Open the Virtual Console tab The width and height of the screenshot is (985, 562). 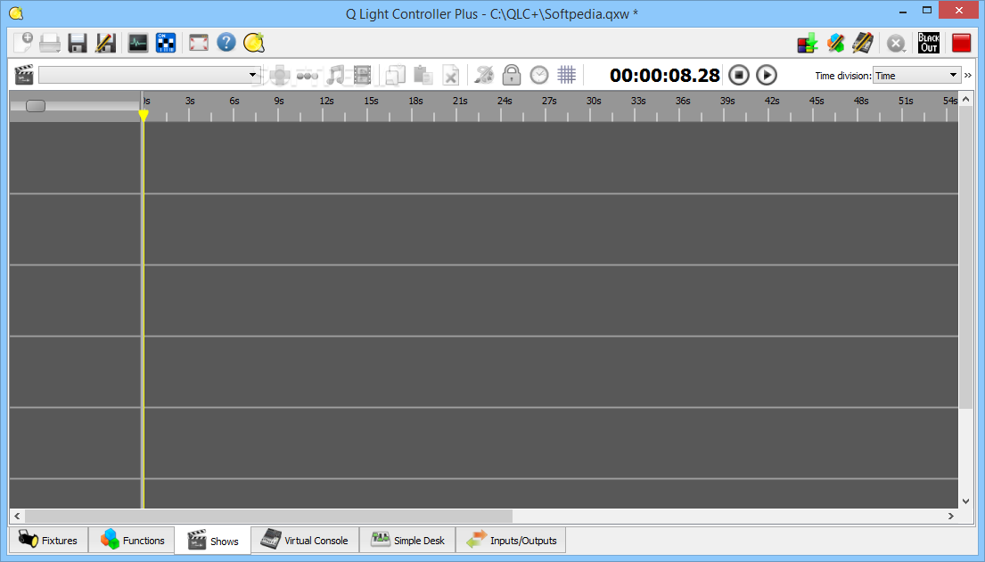(x=304, y=540)
